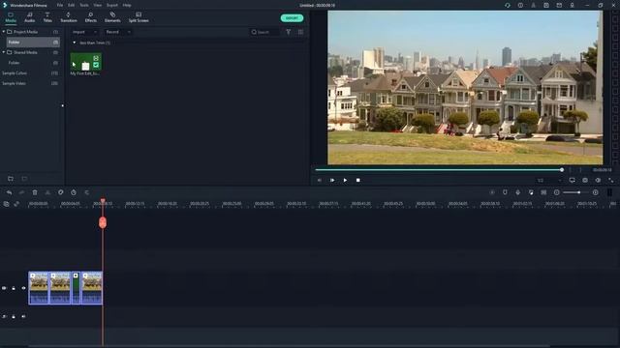The image size is (620, 348).
Task: Click the Speed stopwatch icon
Action: 74,192
